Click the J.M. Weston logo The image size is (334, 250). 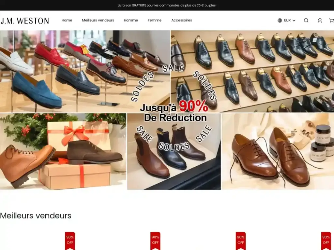[25, 21]
